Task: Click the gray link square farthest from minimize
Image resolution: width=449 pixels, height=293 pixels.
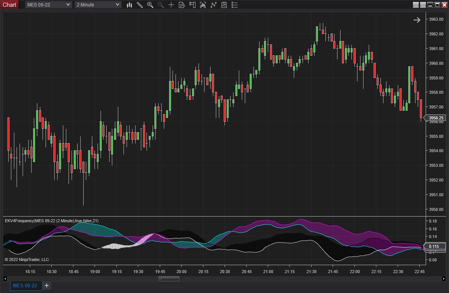Action: 416,5
